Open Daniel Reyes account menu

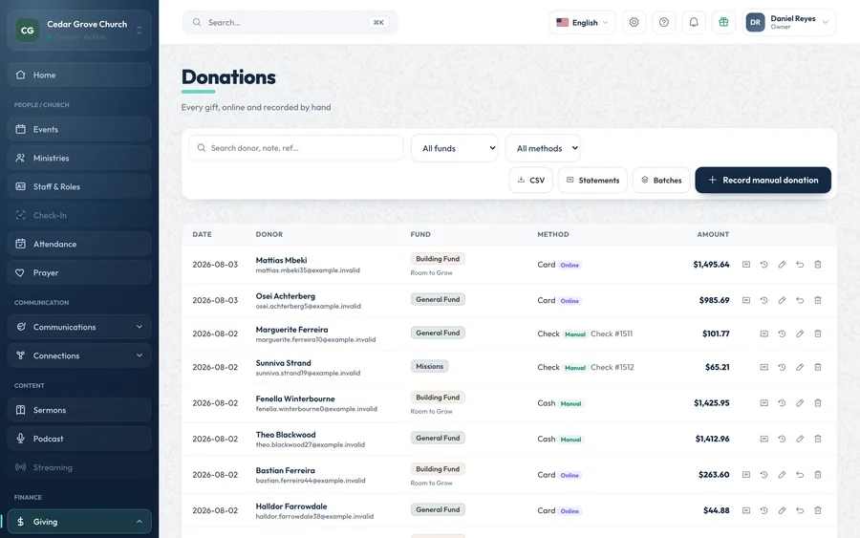(x=788, y=23)
